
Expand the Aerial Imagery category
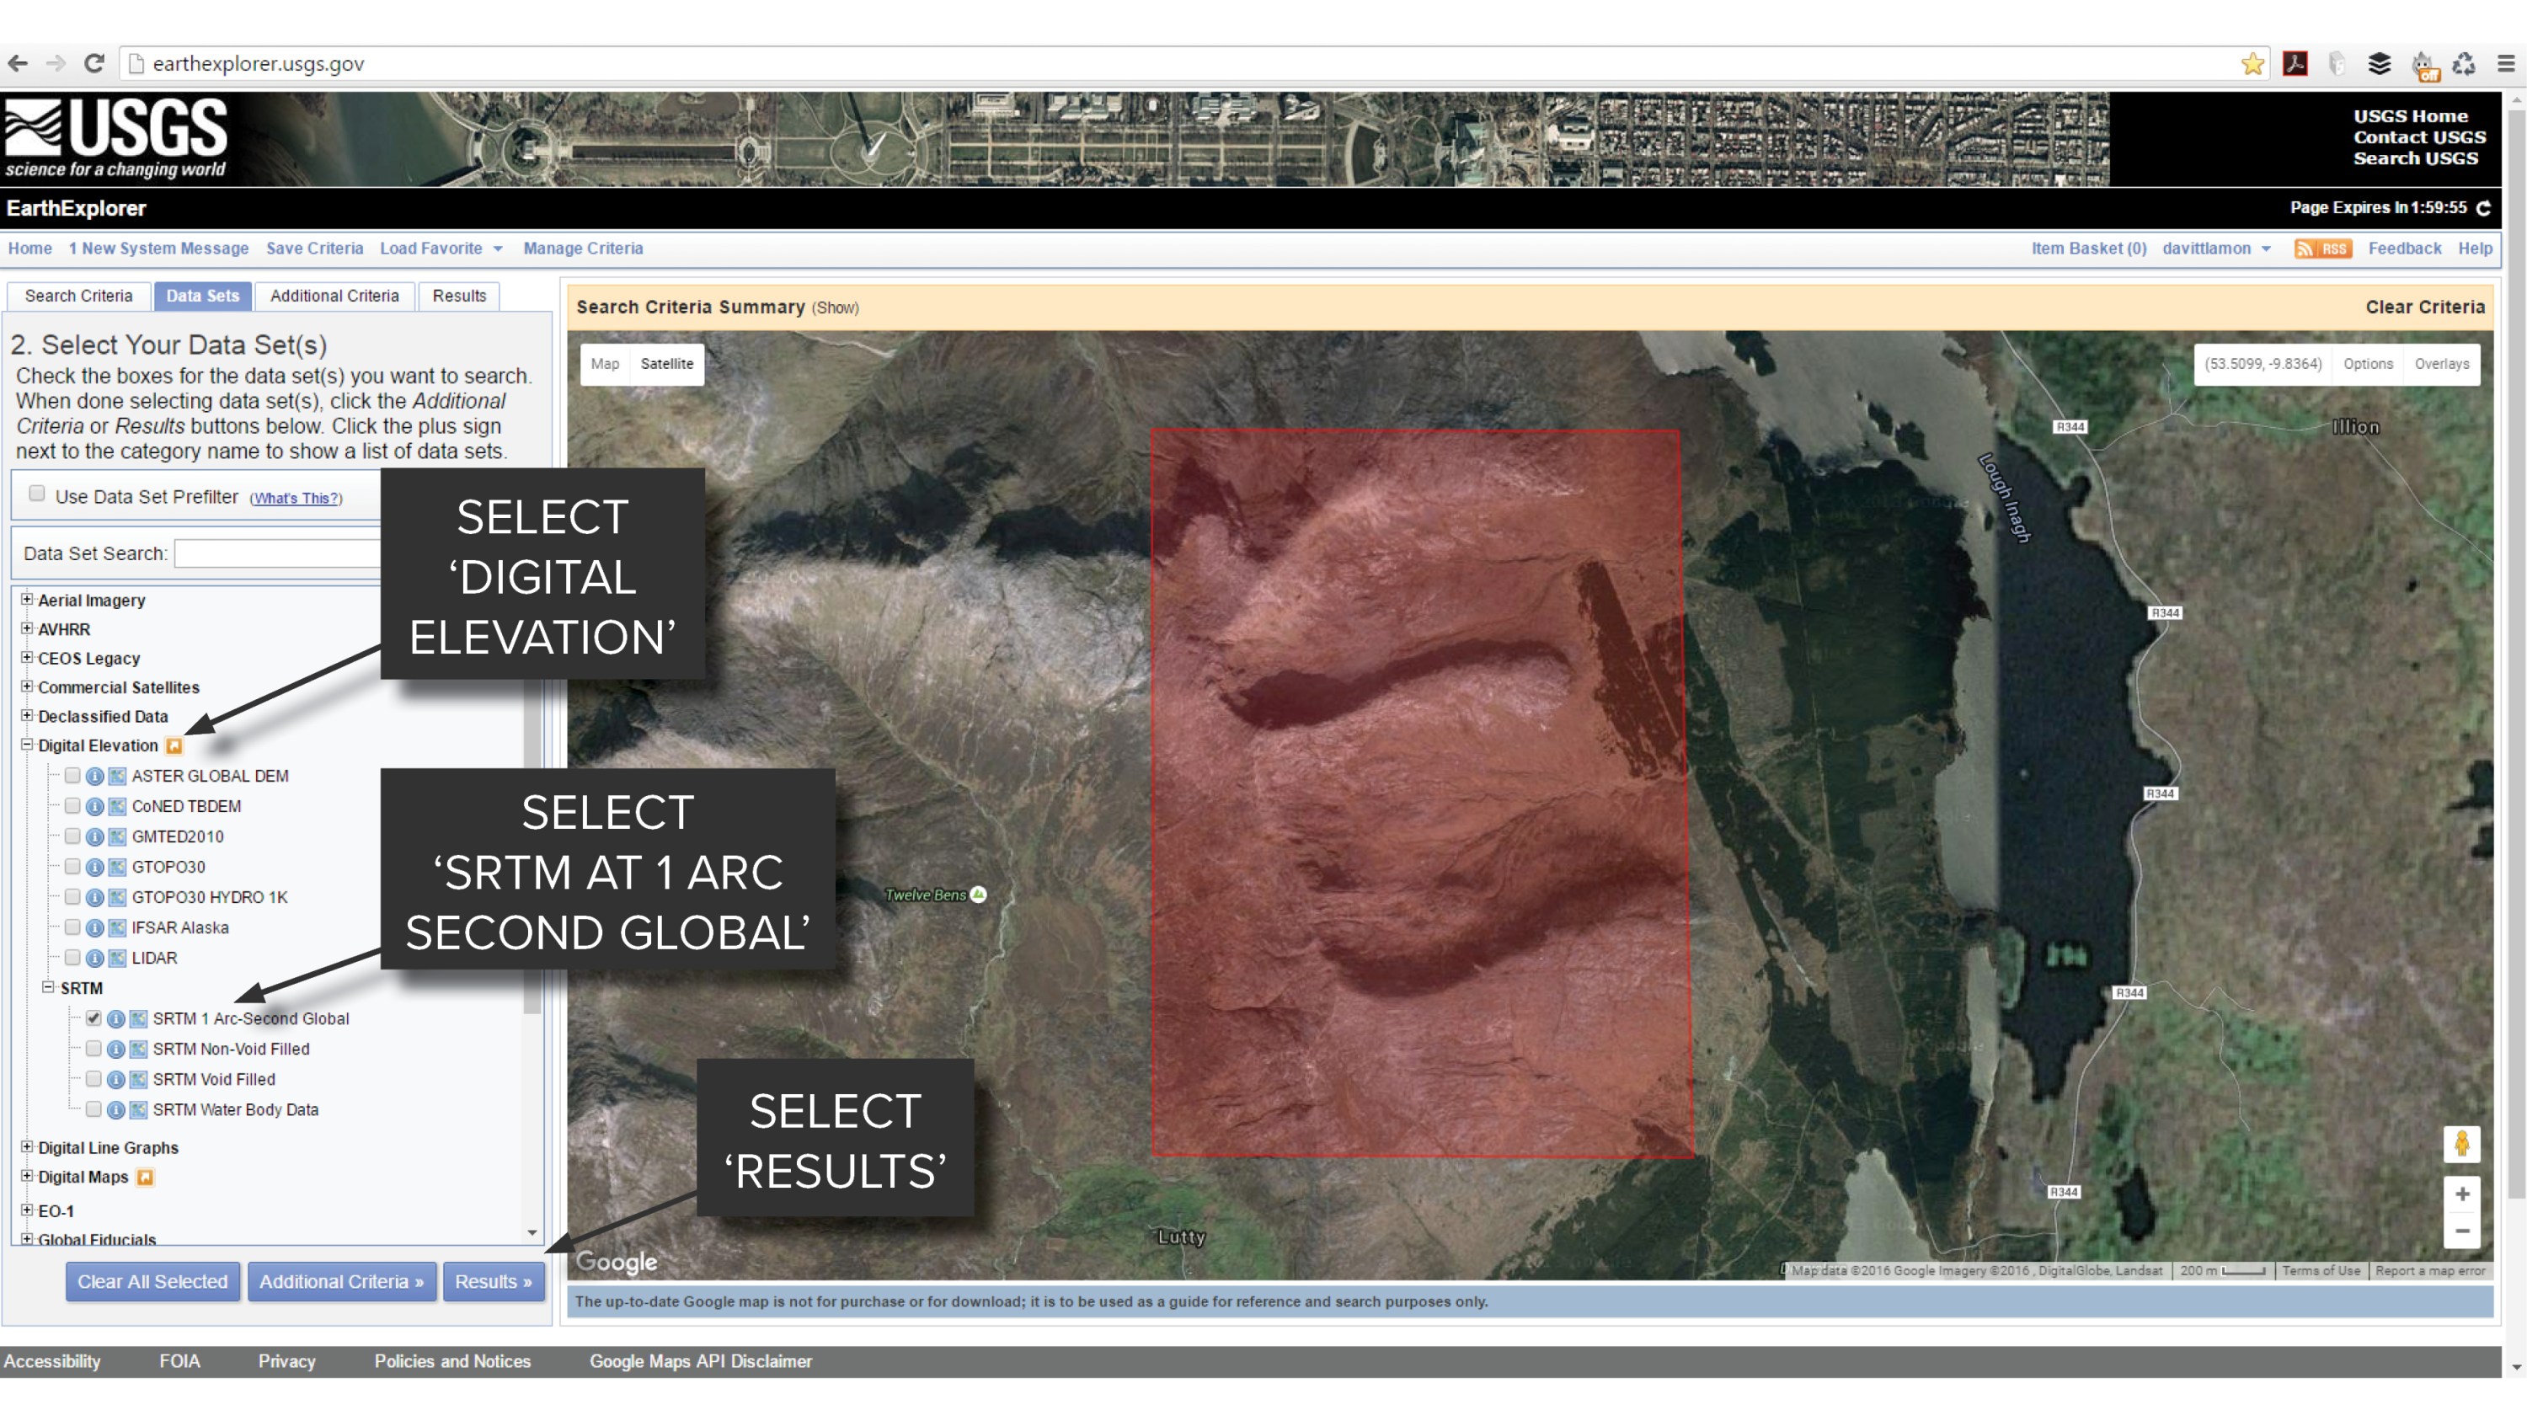coord(26,599)
